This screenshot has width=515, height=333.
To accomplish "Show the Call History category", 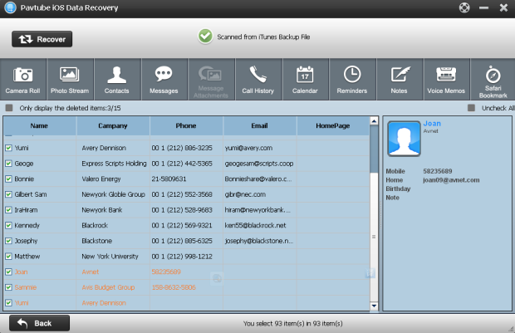I will [258, 80].
